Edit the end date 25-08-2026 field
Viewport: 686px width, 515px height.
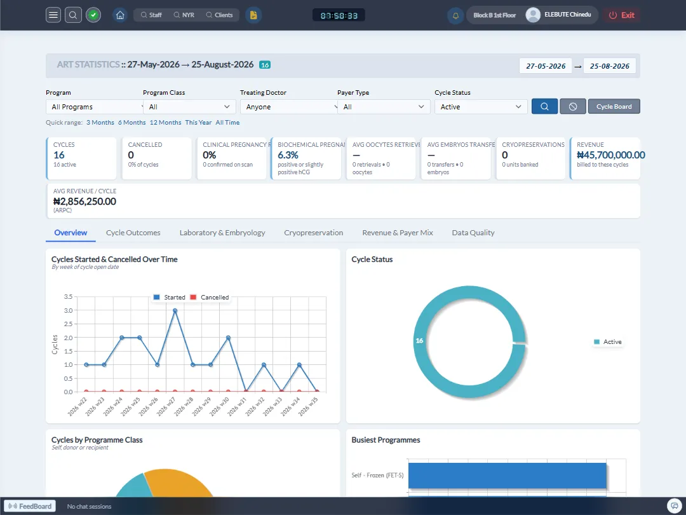pos(609,66)
